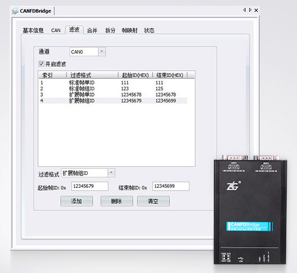This screenshot has width=297, height=273.
Task: Switch to the CAN tab
Action: click(56, 30)
